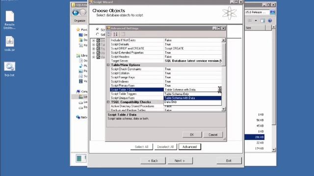The image size is (314, 176).
Task: Click Cancel in Advanced Settings
Action: 213,135
